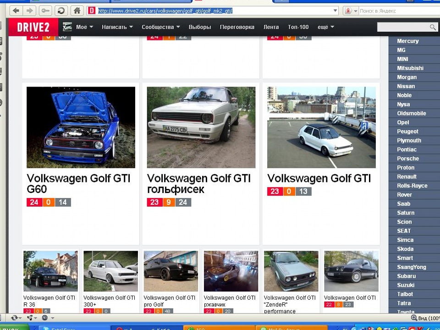Open the Лента feed
The height and width of the screenshot is (330, 440).
tap(271, 27)
